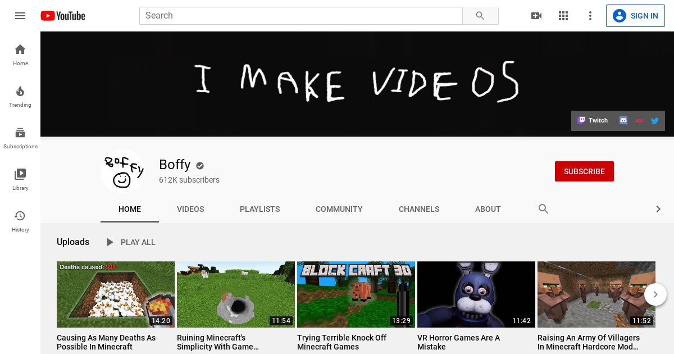674x354 pixels.
Task: Open the Twitter icon link on banner
Action: point(655,120)
